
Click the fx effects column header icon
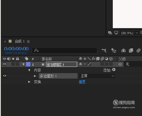93,59
